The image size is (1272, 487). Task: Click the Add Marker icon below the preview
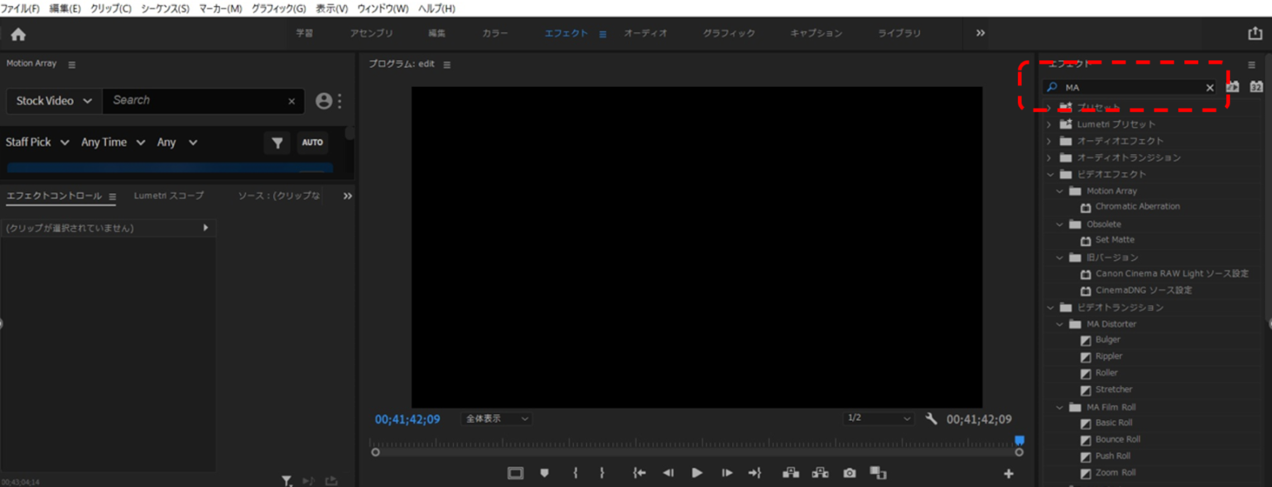pos(544,473)
